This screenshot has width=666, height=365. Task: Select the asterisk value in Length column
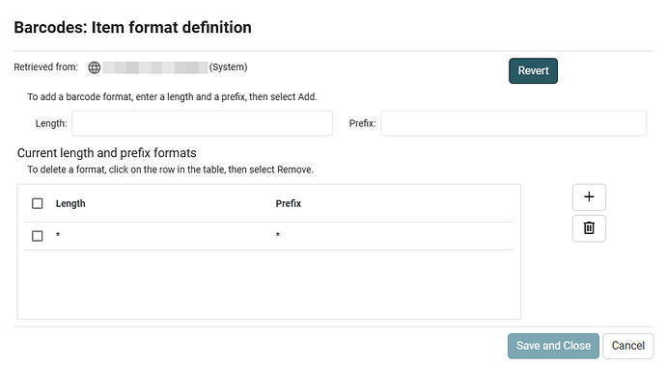[58, 234]
